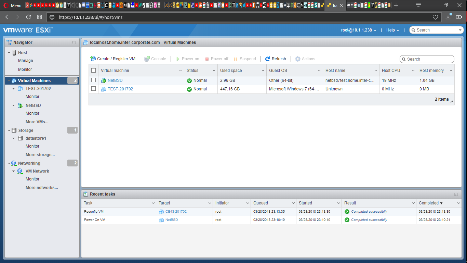Viewport: 467px width, 263px height.
Task: Click the Suspend toolbar button
Action: point(244,59)
